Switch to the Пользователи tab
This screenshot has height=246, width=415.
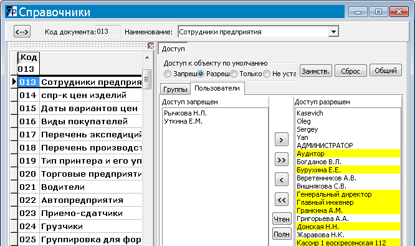click(x=217, y=88)
